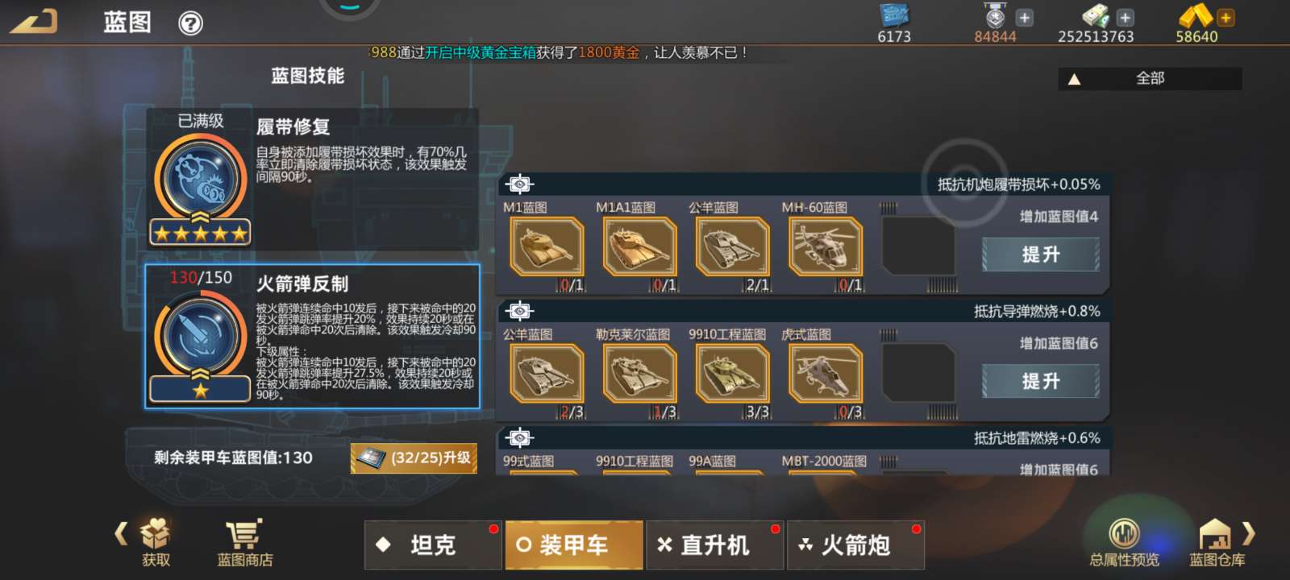
Task: Go back using the top-left arrow
Action: (34, 21)
